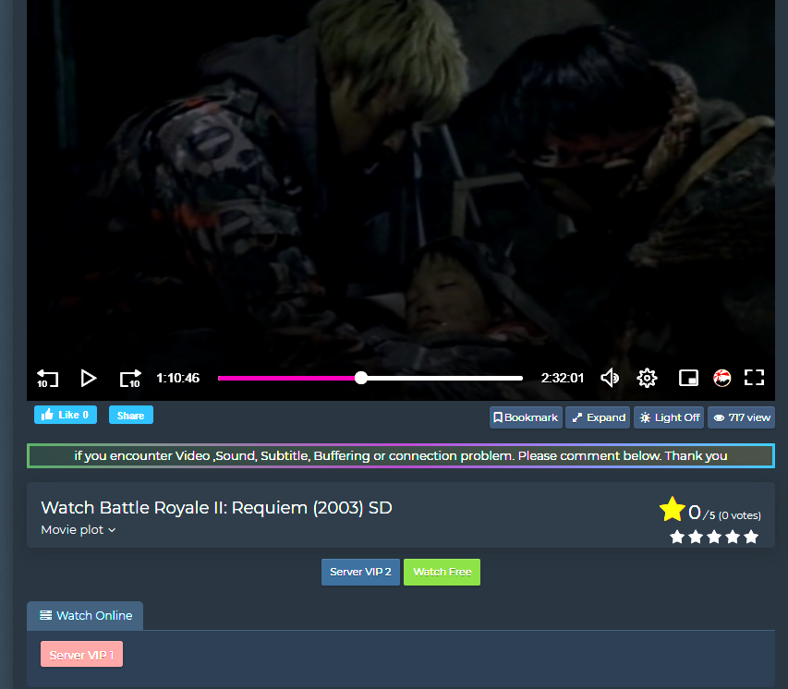This screenshot has height=689, width=788.
Task: Click the round red logo icon in player
Action: pos(722,378)
